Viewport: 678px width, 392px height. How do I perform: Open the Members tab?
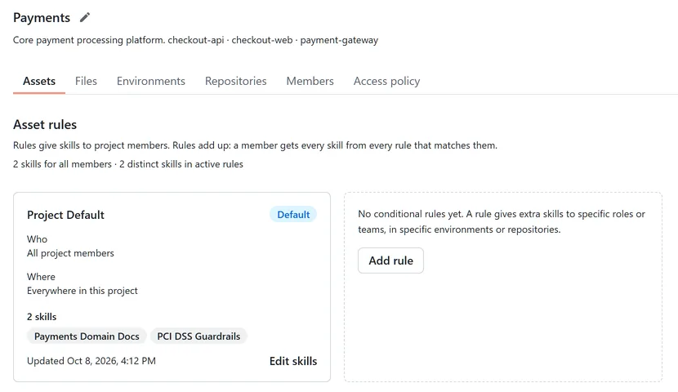tap(310, 81)
